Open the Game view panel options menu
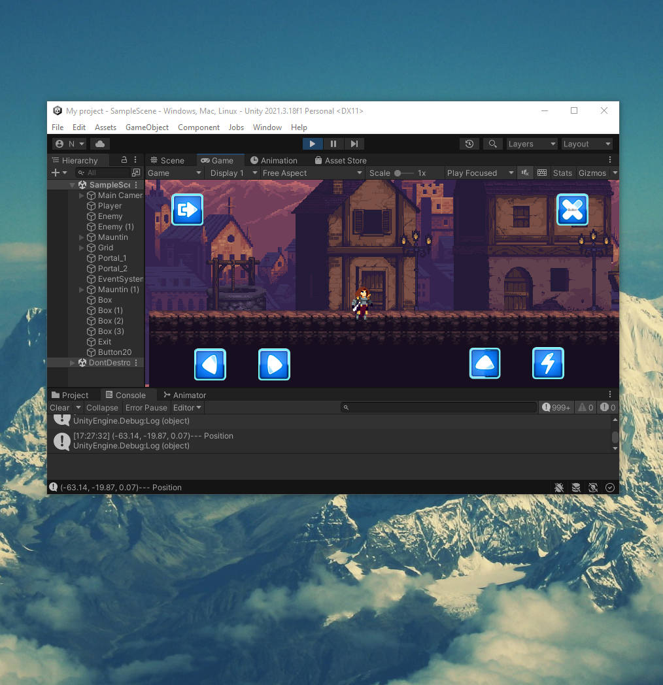The width and height of the screenshot is (663, 685). click(x=610, y=160)
